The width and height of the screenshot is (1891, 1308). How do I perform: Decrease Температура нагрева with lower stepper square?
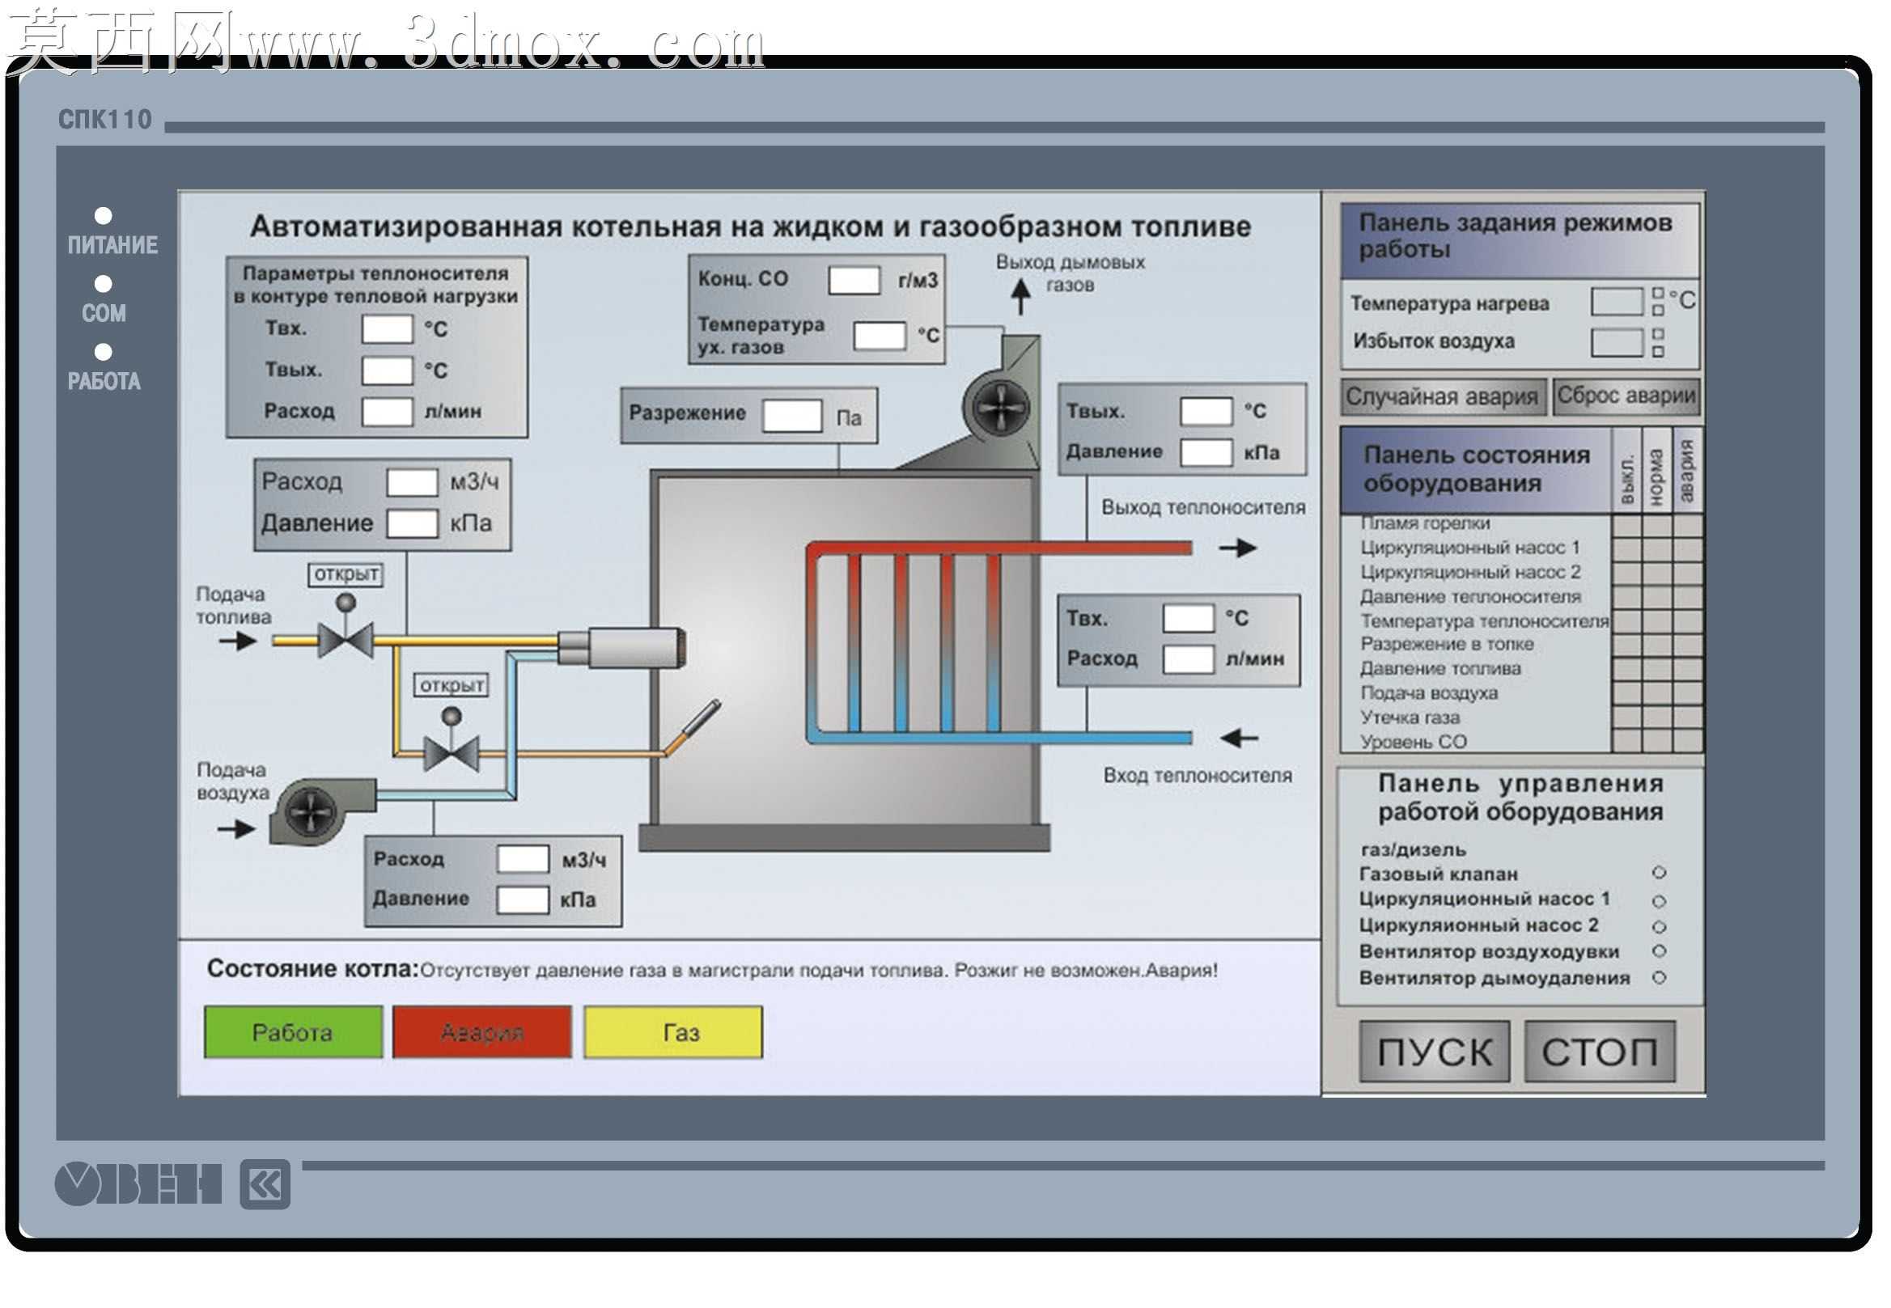click(1657, 311)
